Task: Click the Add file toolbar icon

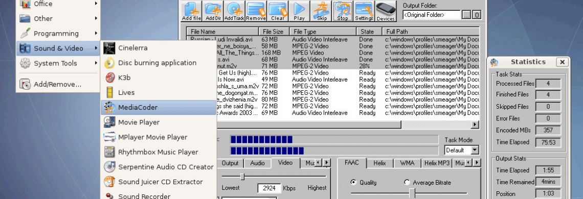Action: pyautogui.click(x=191, y=11)
